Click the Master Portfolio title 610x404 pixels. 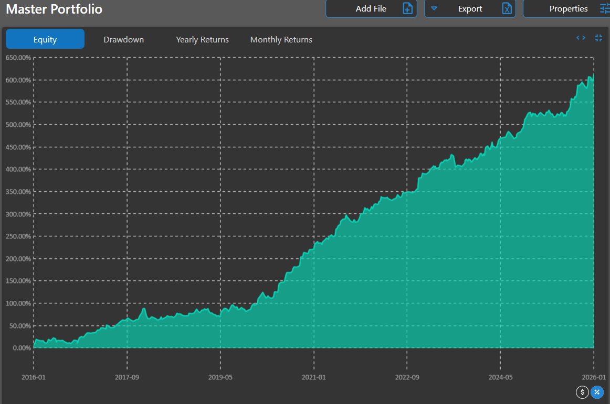coord(54,9)
